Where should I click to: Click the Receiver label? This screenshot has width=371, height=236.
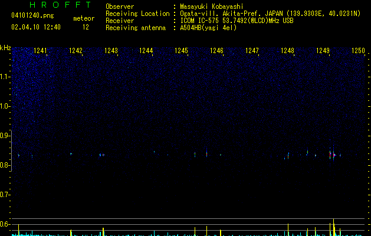point(120,21)
